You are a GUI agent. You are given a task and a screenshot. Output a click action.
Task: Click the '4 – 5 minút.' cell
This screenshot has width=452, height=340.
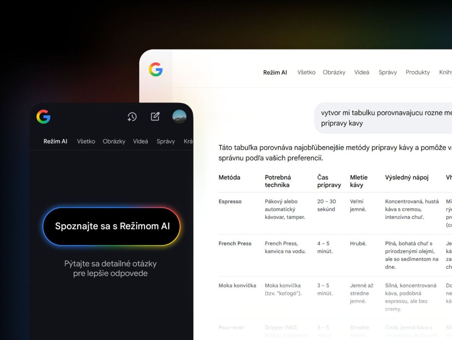pos(325,247)
